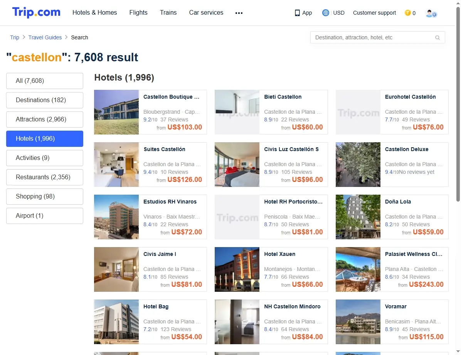The image size is (461, 355).
Task: Click Castellon Boutique price US$103.00
Action: [x=185, y=127]
